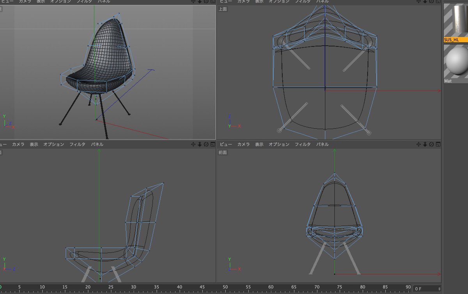Click the 0 F current frame field

pyautogui.click(x=427, y=289)
